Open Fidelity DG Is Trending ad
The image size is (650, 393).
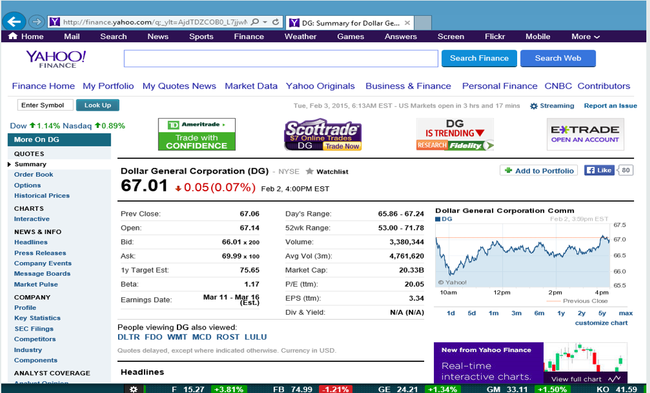coord(455,134)
